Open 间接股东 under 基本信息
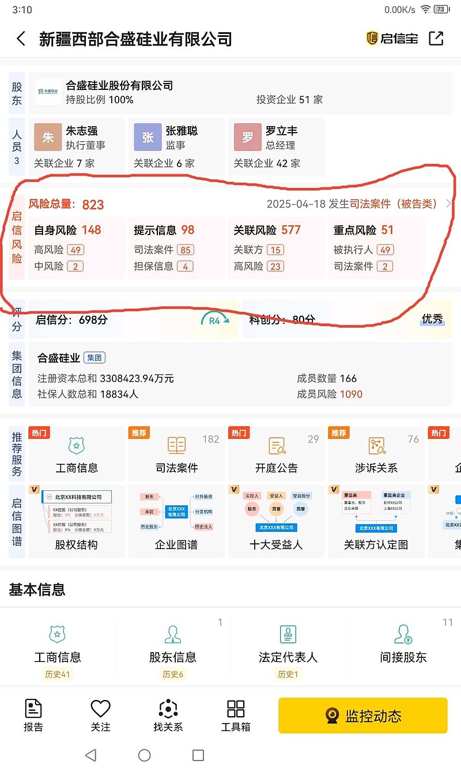 pos(403,648)
